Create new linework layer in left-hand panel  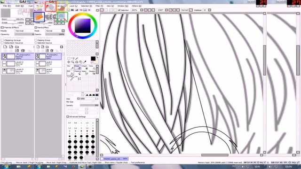(x=11, y=47)
